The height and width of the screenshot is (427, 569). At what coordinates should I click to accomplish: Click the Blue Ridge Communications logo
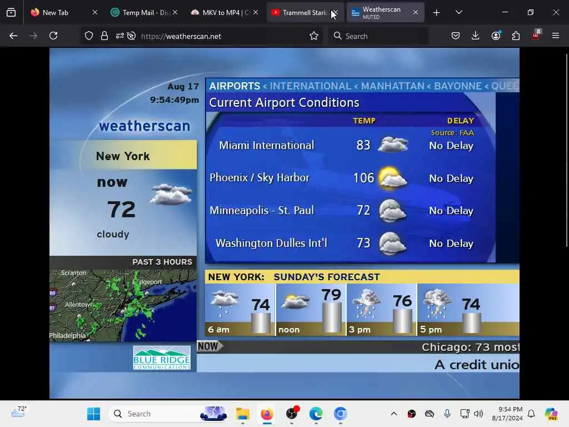tap(162, 358)
